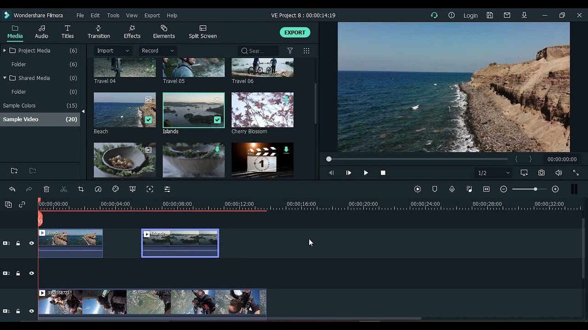Take a snapshot with the camera icon
588x330 pixels.
(x=542, y=173)
